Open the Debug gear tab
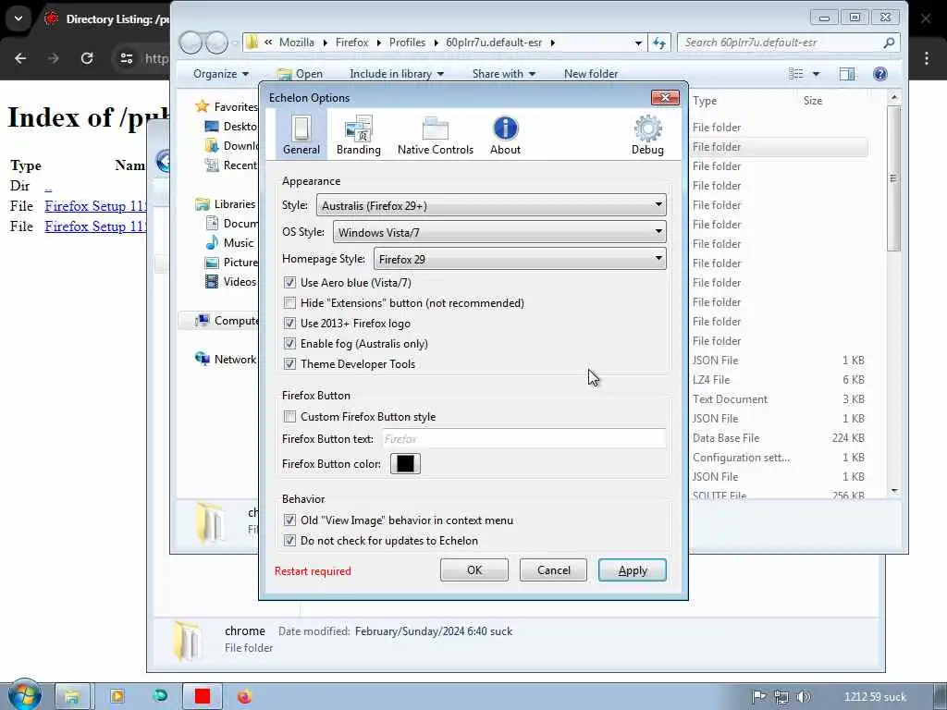The height and width of the screenshot is (710, 947). click(647, 135)
